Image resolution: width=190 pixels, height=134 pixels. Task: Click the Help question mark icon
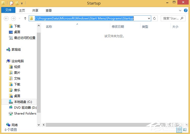[x=186, y=10]
